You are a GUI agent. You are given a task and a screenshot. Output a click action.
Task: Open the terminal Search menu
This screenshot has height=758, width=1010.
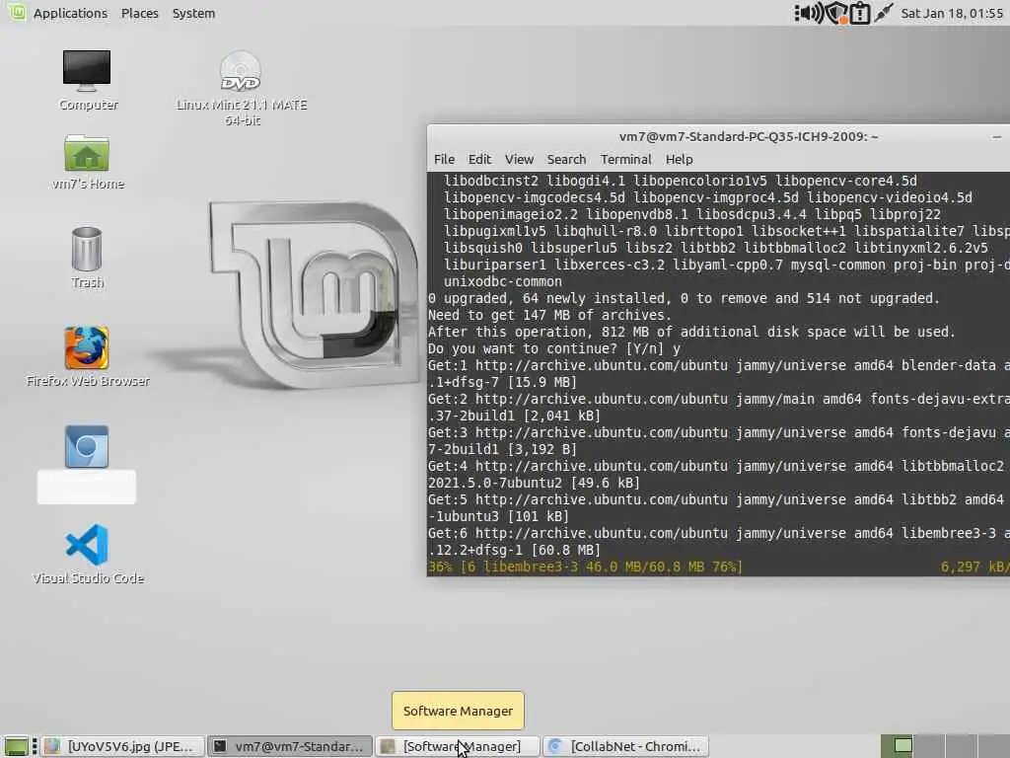566,159
